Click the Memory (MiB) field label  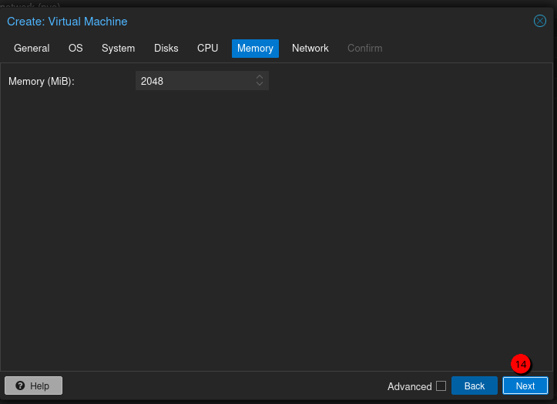pos(42,81)
